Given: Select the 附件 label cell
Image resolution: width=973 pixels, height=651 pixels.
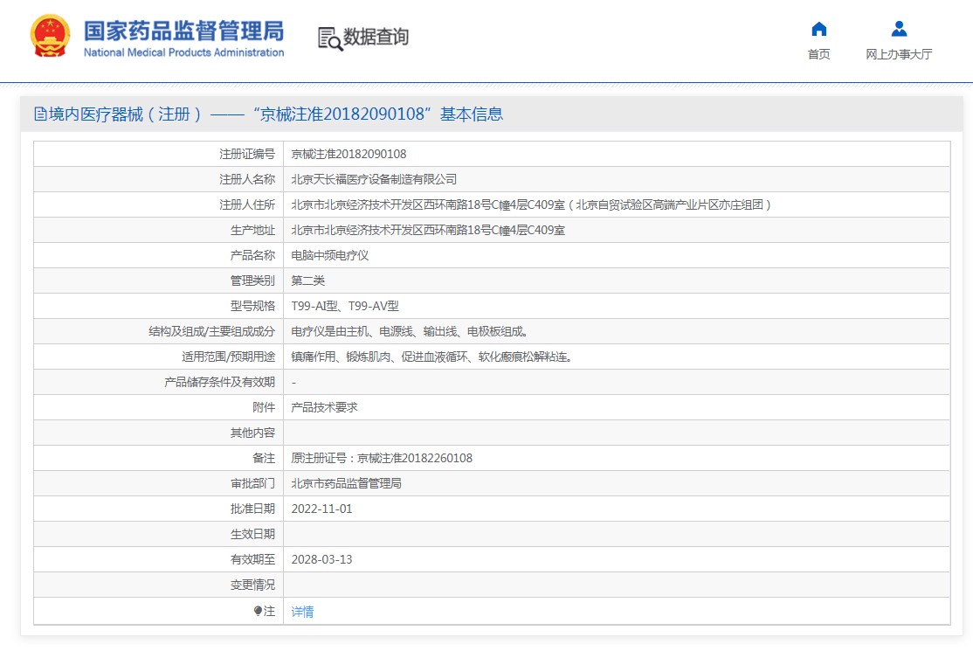Looking at the screenshot, I should pyautogui.click(x=158, y=407).
